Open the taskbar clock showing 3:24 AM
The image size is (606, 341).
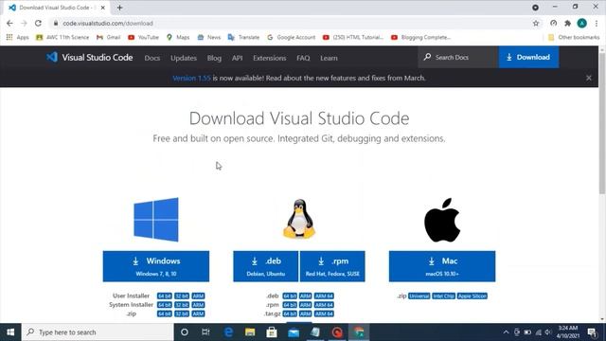point(568,332)
